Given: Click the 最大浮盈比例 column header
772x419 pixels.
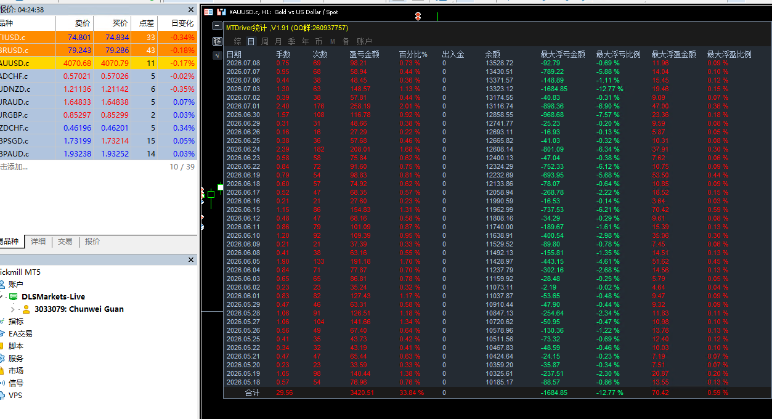Looking at the screenshot, I should (729, 54).
